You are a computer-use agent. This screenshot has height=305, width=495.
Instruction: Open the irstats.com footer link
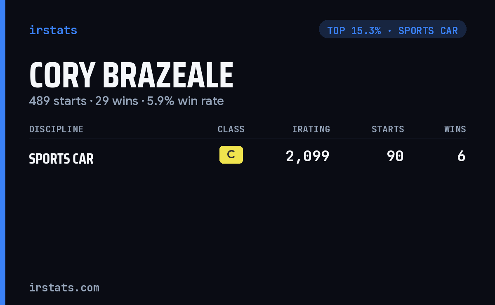(x=64, y=287)
